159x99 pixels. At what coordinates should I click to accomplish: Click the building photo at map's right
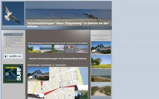tap(81, 92)
